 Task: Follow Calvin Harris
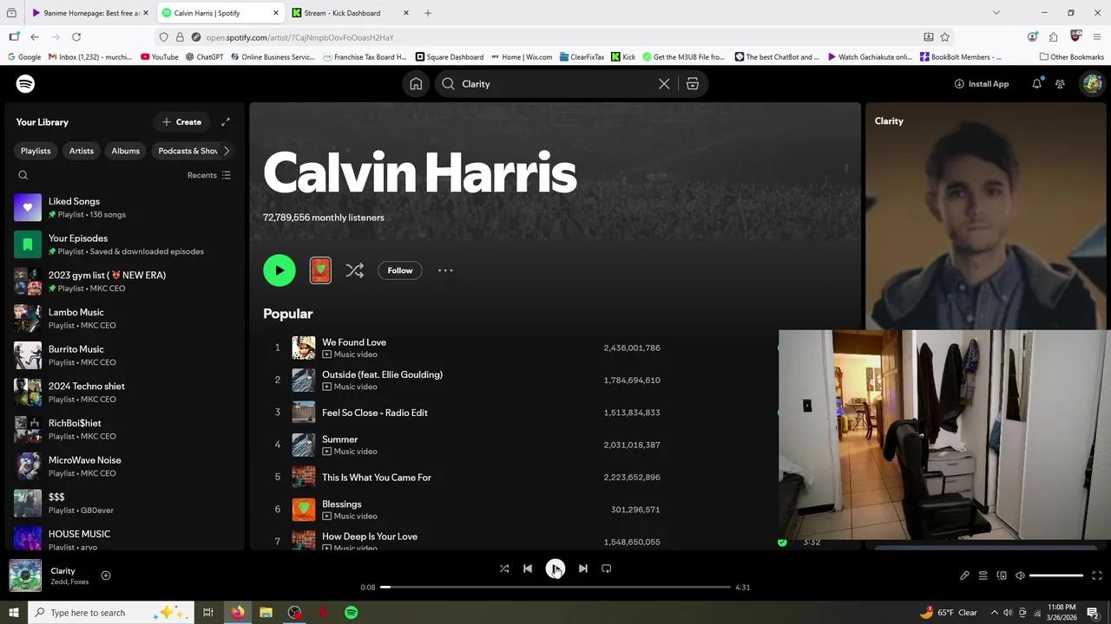[x=400, y=270]
